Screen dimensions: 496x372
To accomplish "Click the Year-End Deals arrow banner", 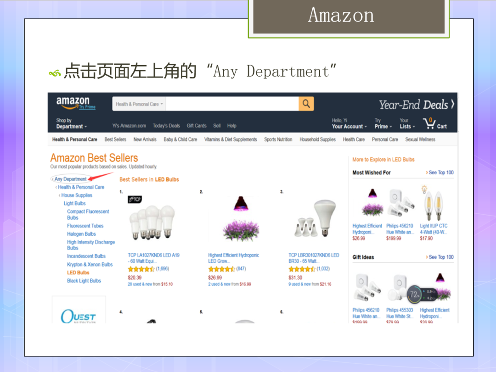I will pyautogui.click(x=417, y=105).
